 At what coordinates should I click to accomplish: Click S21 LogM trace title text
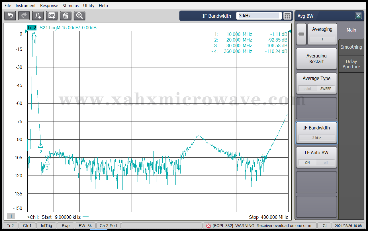pyautogui.click(x=68, y=28)
